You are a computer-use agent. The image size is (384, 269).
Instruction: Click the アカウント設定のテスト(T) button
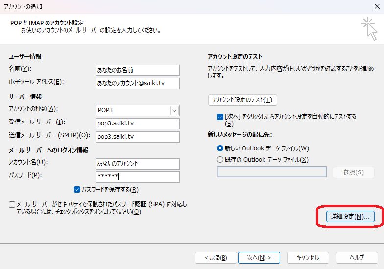tap(243, 100)
